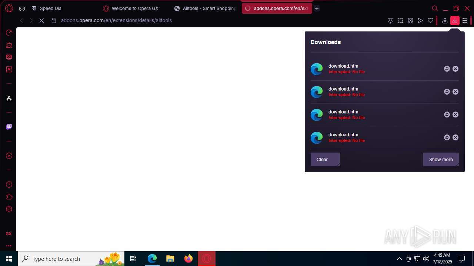Image resolution: width=474 pixels, height=266 pixels.
Task: Open the network tray icon
Action: coord(417,259)
